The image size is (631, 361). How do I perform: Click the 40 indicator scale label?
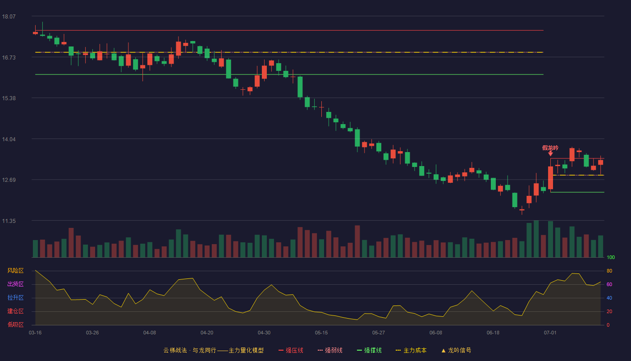tap(609, 298)
